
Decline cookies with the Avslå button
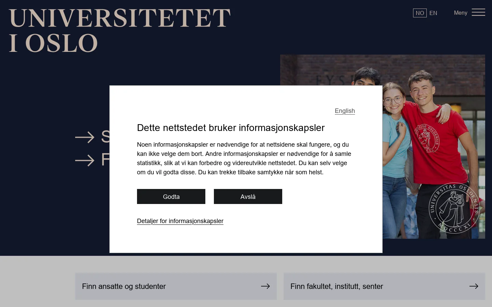tap(248, 196)
